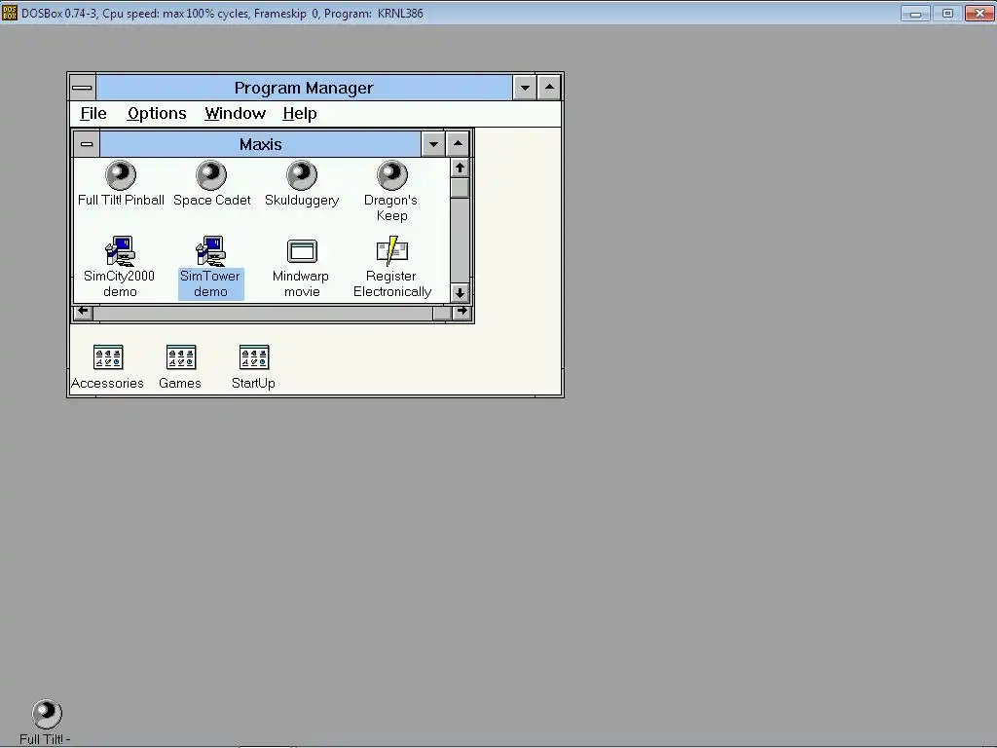The height and width of the screenshot is (748, 997).
Task: Click Maxis vertical scrollbar up arrow
Action: point(460,168)
